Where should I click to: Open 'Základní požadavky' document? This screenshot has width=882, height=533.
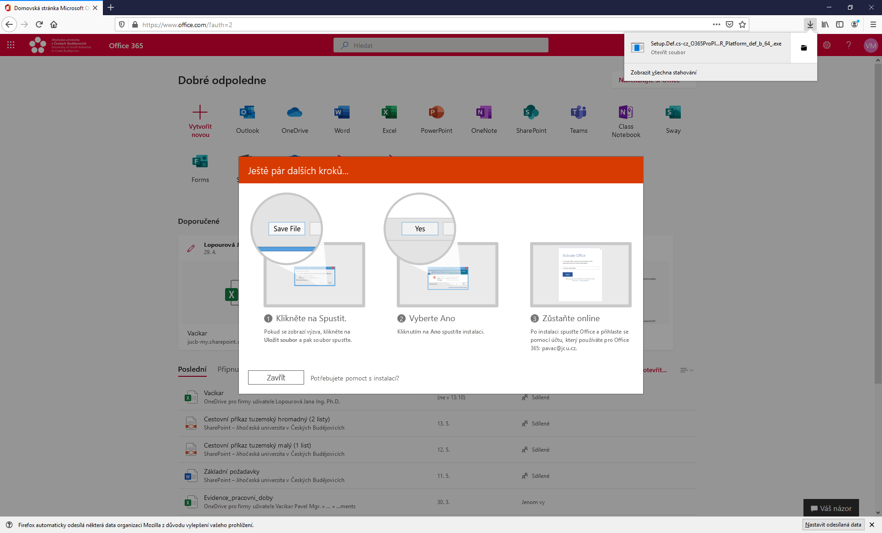tap(232, 471)
